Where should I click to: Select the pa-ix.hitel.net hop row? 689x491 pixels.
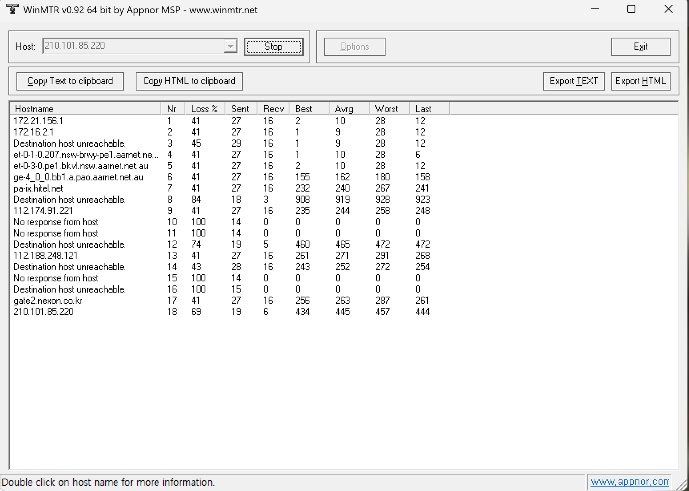click(230, 188)
